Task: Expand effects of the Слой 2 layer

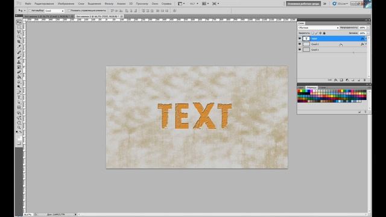Action: click(366, 44)
